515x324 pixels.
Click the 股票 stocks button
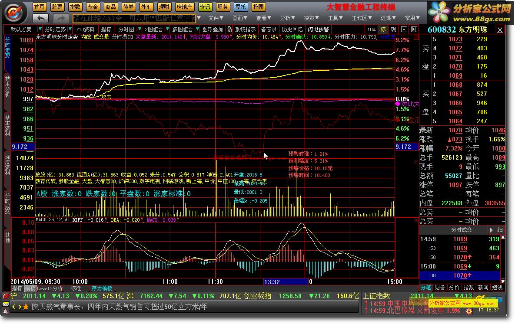pos(57,7)
